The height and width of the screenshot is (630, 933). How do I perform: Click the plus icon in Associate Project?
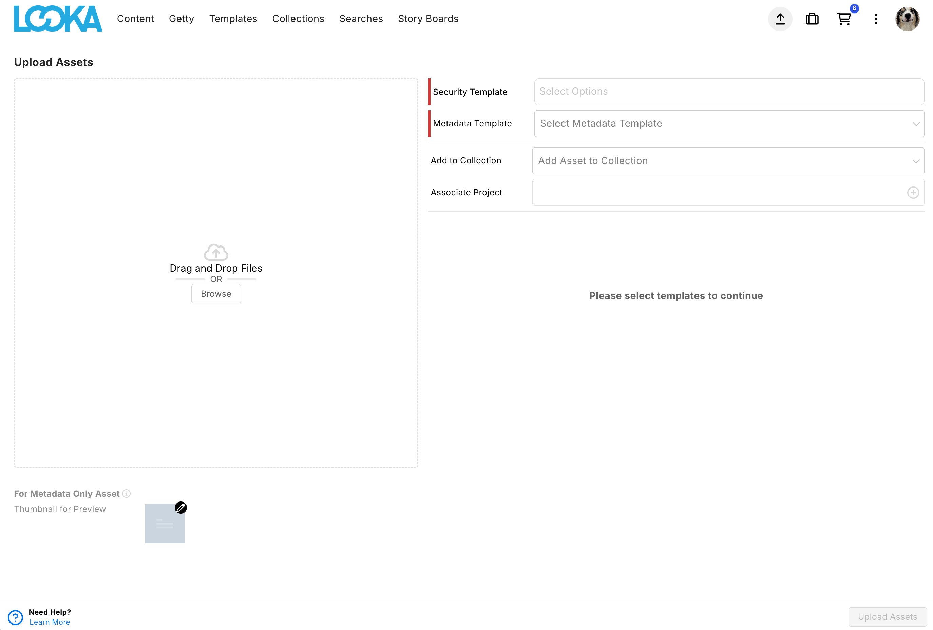coord(913,193)
